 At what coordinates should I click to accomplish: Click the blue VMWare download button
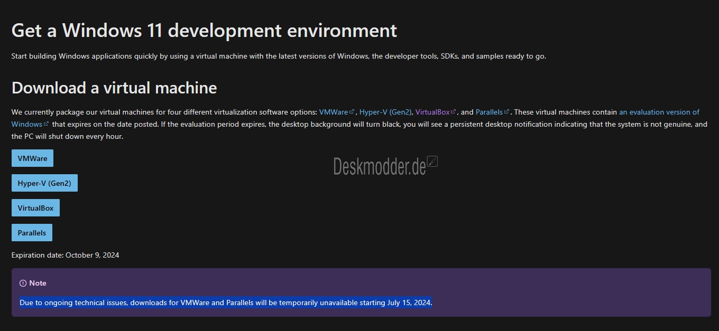tap(32, 158)
